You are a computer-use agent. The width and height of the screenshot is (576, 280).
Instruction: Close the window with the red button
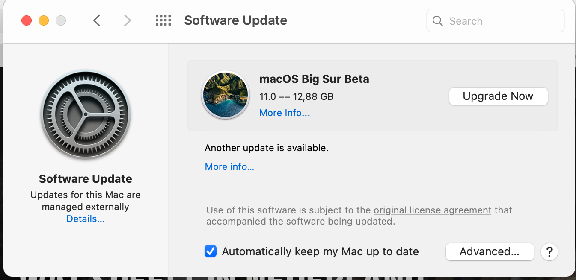(27, 20)
